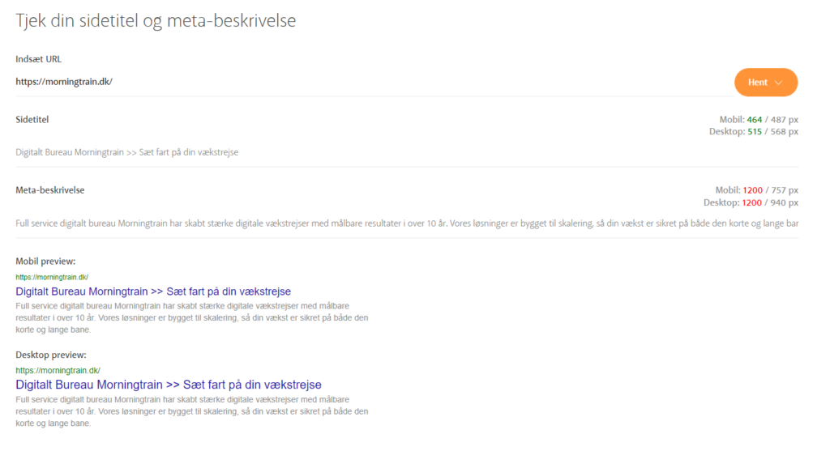830x451 pixels.
Task: Open the chevron arrow inside the Hent button
Action: click(x=778, y=83)
